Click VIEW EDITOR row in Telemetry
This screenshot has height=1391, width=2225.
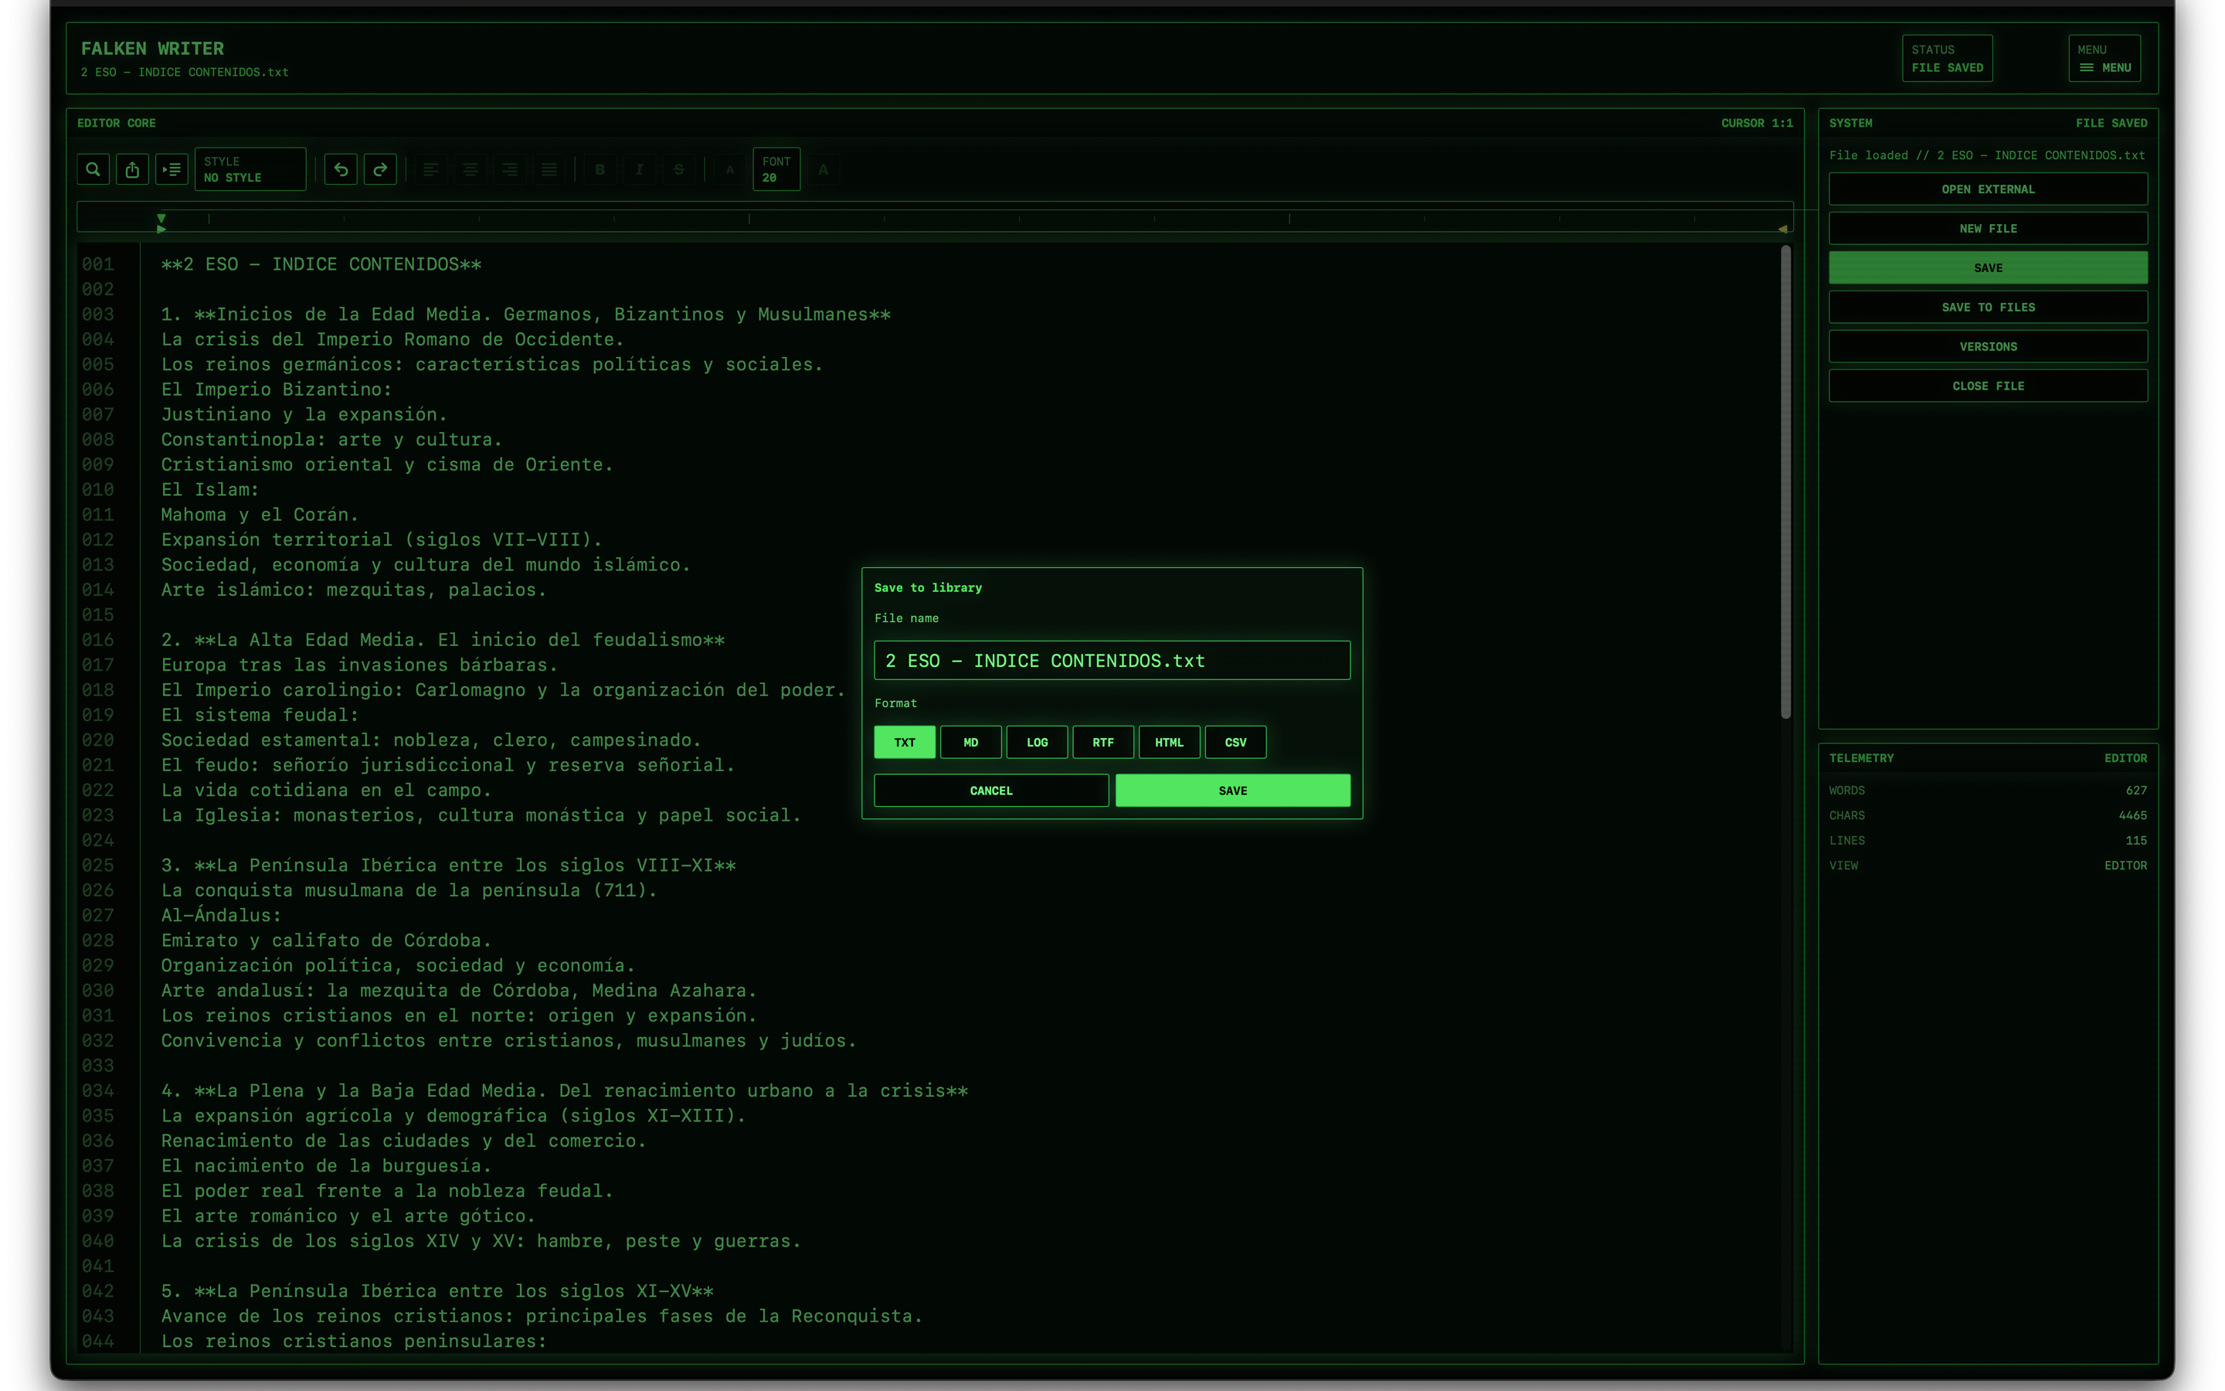point(1988,866)
